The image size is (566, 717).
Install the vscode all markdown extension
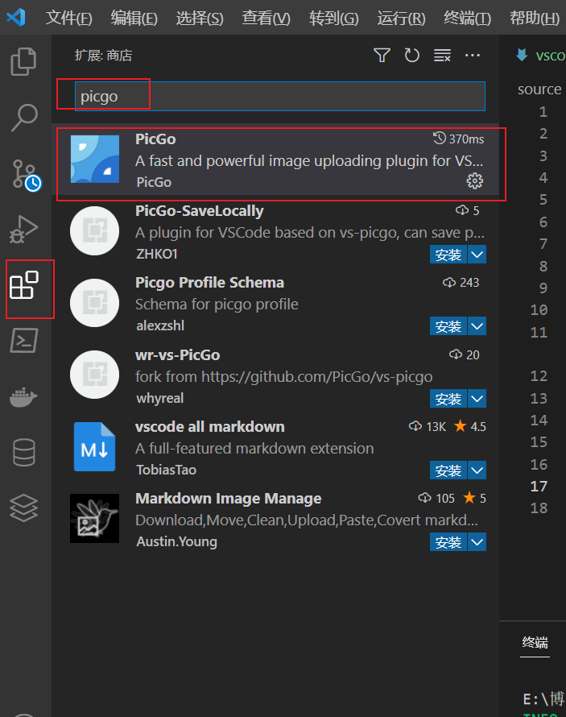coord(448,470)
